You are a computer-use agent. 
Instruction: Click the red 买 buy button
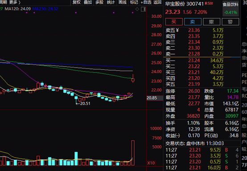[174, 22]
